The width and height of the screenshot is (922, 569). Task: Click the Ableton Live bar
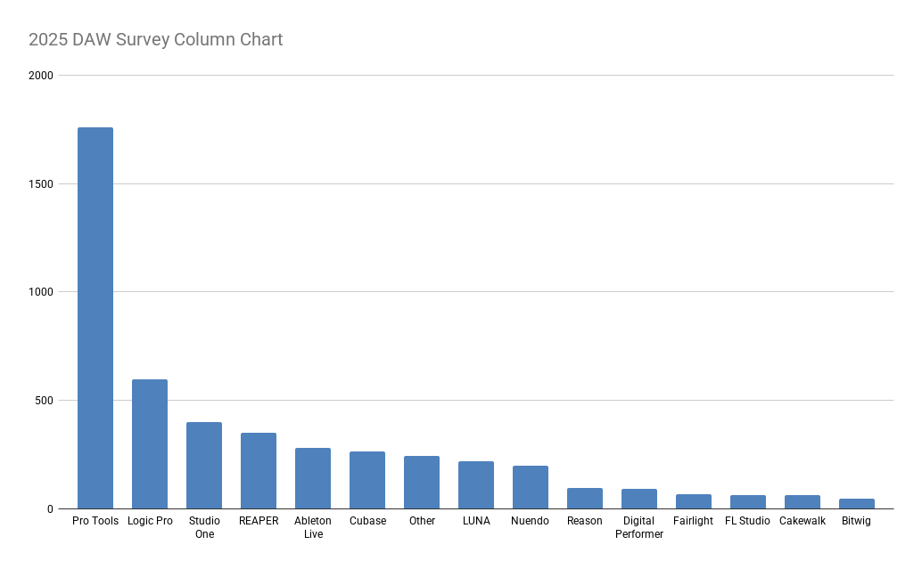(313, 478)
